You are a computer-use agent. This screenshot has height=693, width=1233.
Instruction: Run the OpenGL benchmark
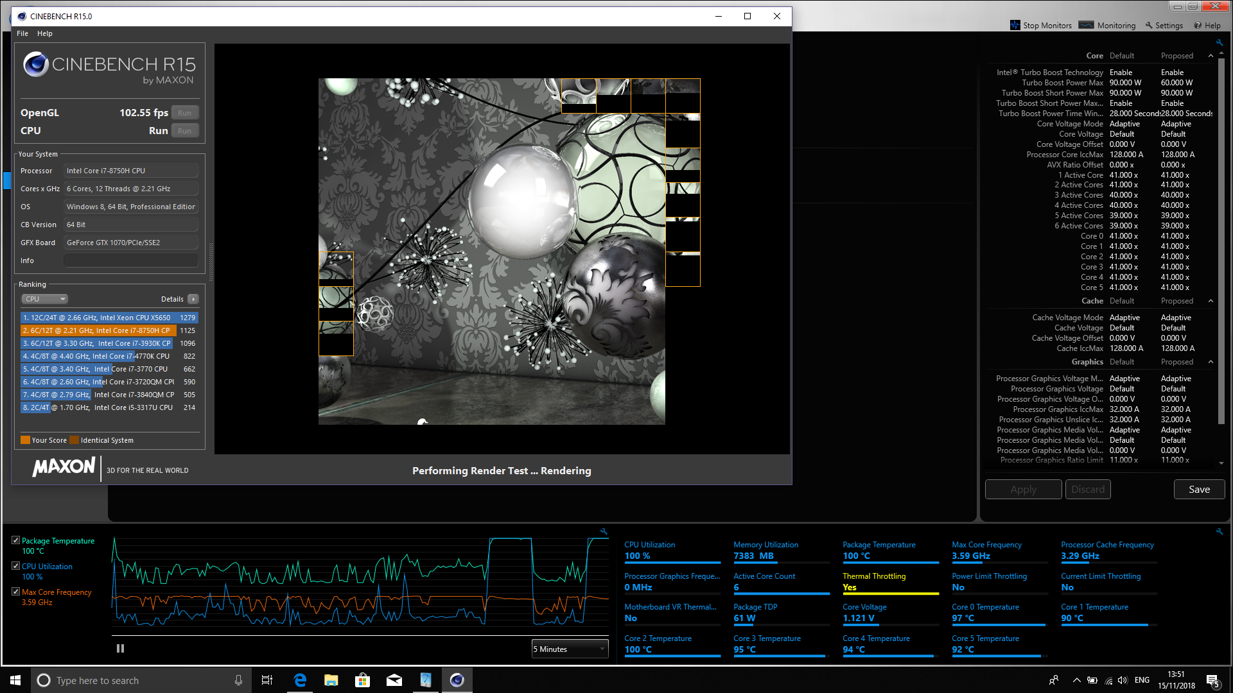pyautogui.click(x=184, y=113)
